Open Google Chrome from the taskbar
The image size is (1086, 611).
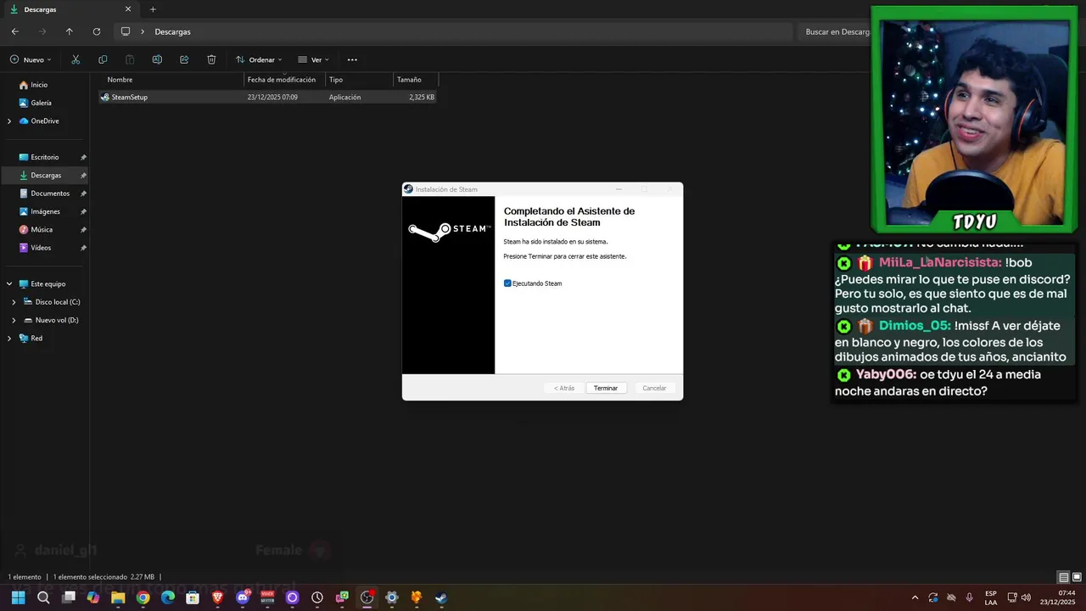143,597
